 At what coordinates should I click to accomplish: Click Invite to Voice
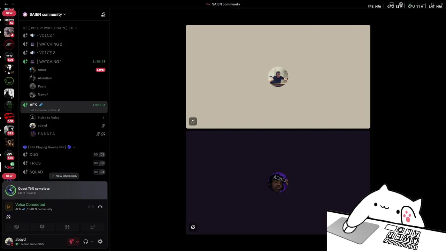tap(48, 117)
